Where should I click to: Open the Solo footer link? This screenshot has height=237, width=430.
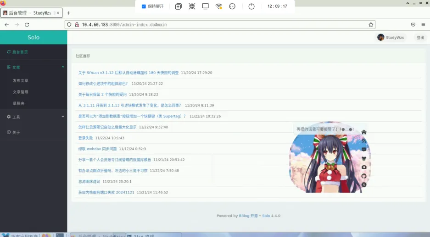pos(266,215)
